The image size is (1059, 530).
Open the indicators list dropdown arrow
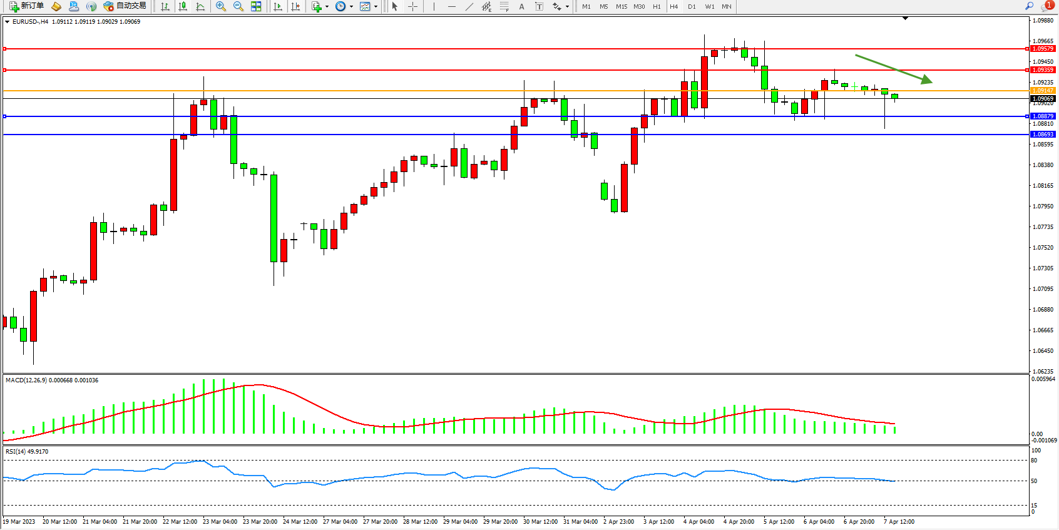(x=327, y=7)
